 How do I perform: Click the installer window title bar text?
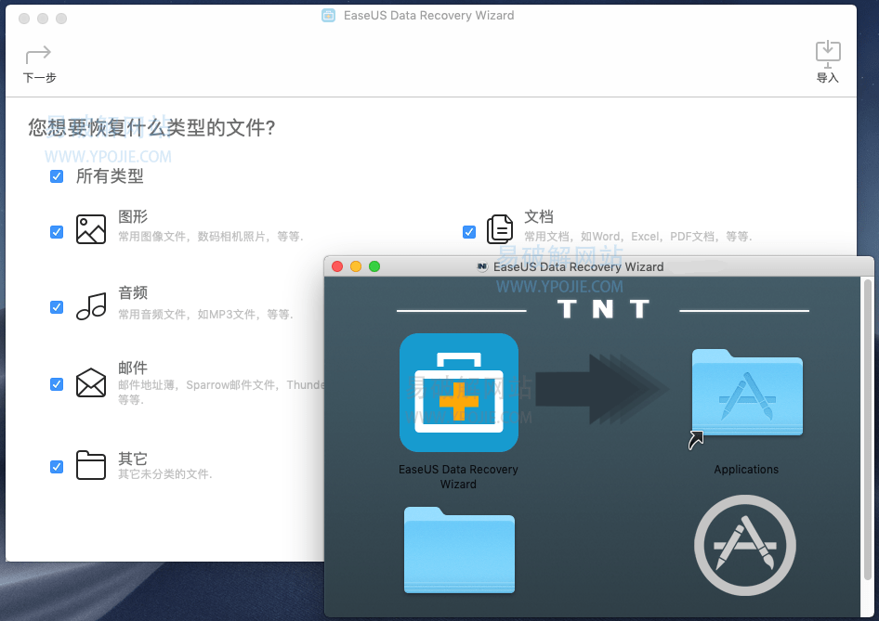click(578, 266)
